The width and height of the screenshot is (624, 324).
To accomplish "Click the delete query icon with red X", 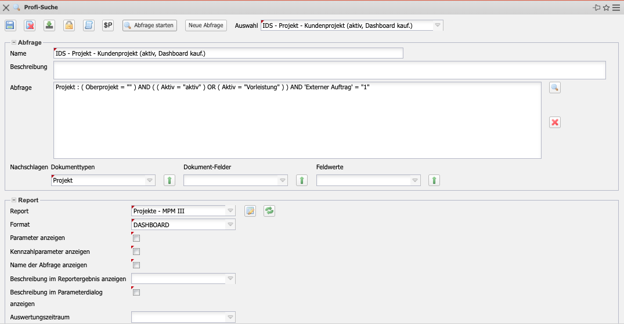I will coord(30,26).
